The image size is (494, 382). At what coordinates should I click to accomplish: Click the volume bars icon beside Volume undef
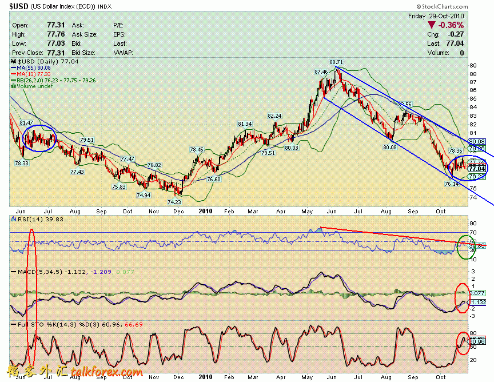[14, 86]
